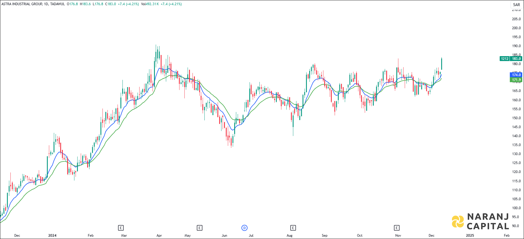Click the 200.0 price axis label

tap(516, 28)
